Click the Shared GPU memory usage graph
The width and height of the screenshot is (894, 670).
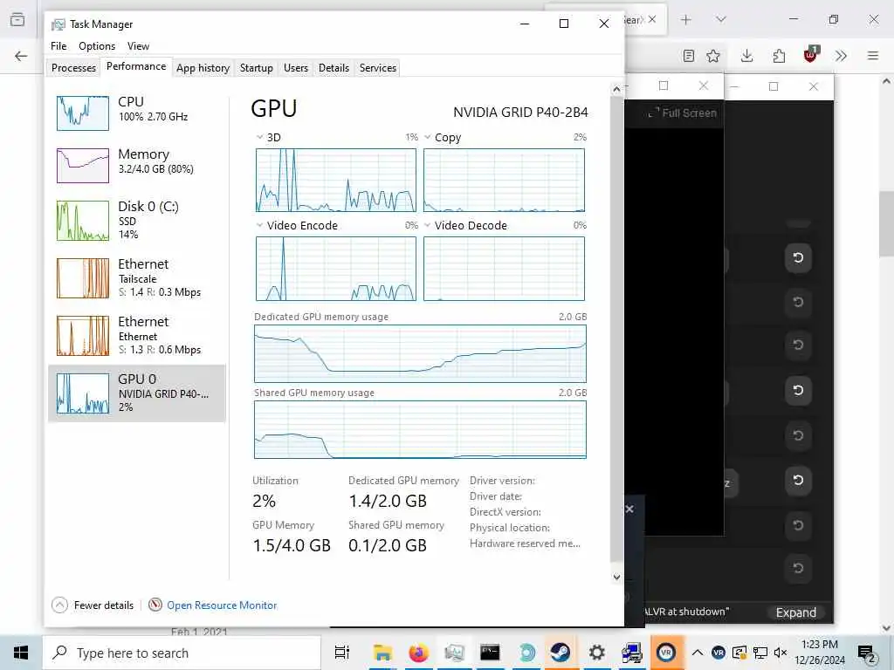click(x=420, y=429)
